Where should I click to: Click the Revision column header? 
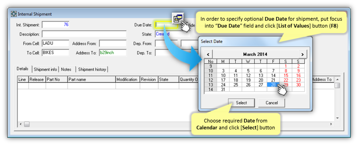(x=149, y=79)
